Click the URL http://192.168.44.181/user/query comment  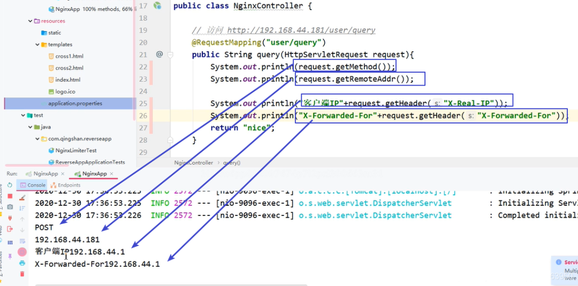[x=301, y=30]
